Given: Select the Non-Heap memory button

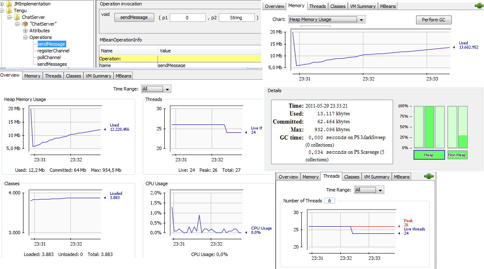Looking at the screenshot, I should (457, 155).
